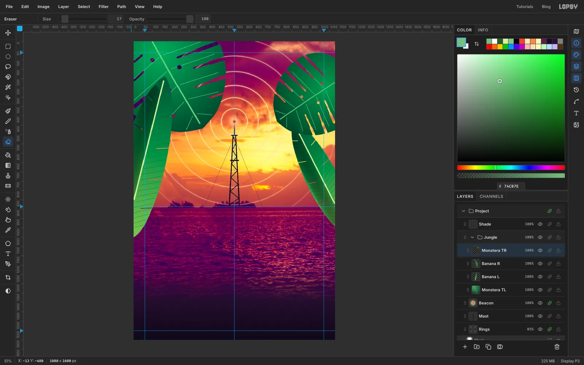Viewport: 584px width, 365px height.
Task: Add a new layer with plus icon
Action: click(465, 347)
